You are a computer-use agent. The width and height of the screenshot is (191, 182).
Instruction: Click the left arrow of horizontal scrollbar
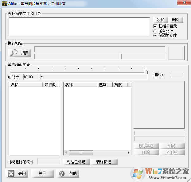click(x=66, y=153)
